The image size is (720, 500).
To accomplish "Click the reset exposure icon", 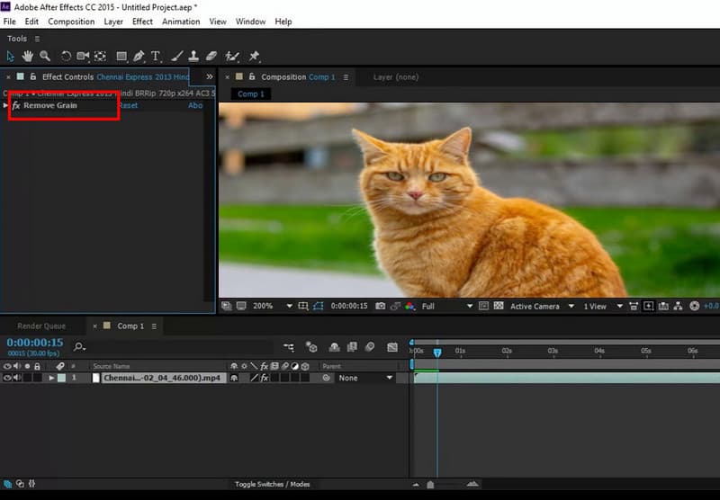I will (694, 306).
